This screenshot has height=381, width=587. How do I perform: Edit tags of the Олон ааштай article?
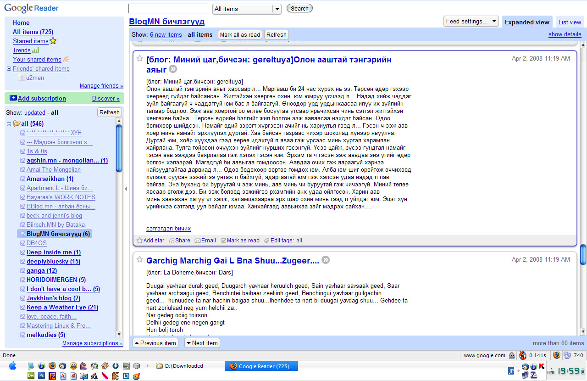[279, 241]
